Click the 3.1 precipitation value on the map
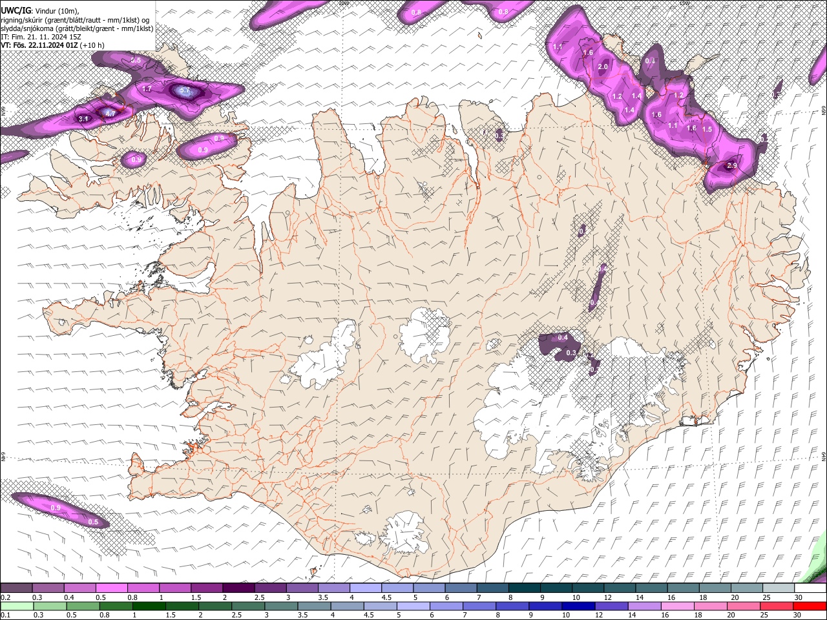The width and height of the screenshot is (827, 620). pos(83,119)
